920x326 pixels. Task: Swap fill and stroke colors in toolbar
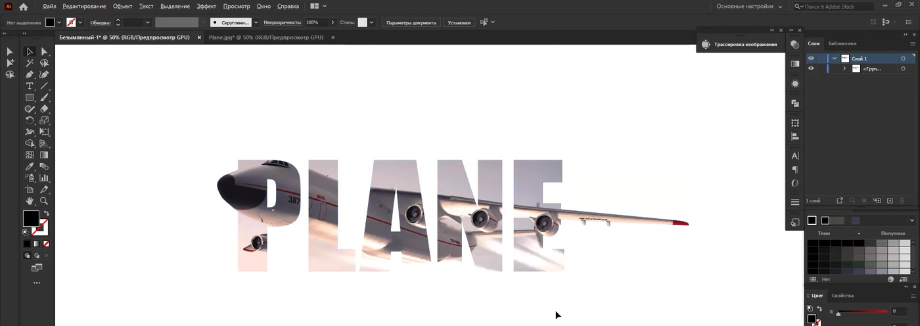click(x=46, y=214)
